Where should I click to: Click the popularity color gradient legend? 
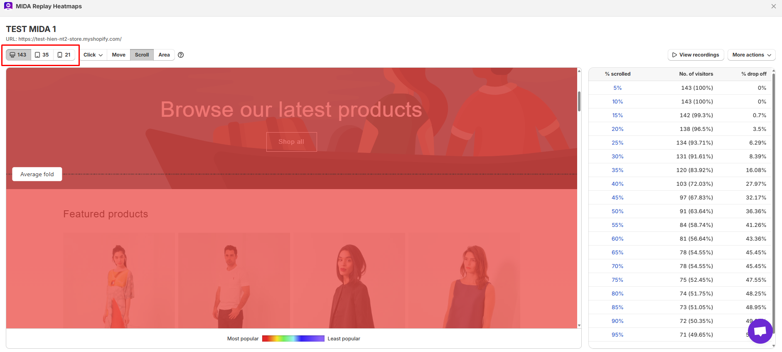[293, 339]
